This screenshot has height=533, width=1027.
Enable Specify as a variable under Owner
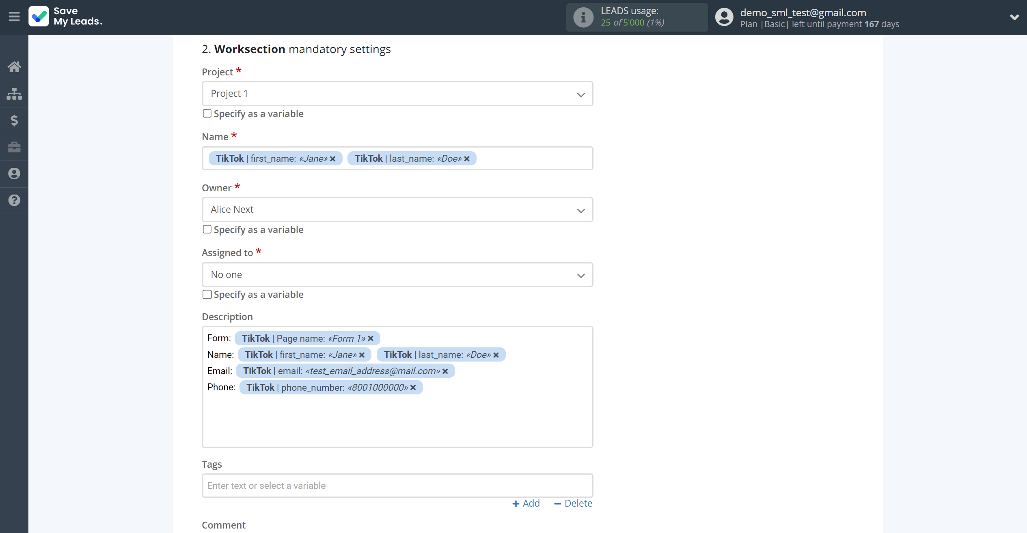[x=207, y=229]
